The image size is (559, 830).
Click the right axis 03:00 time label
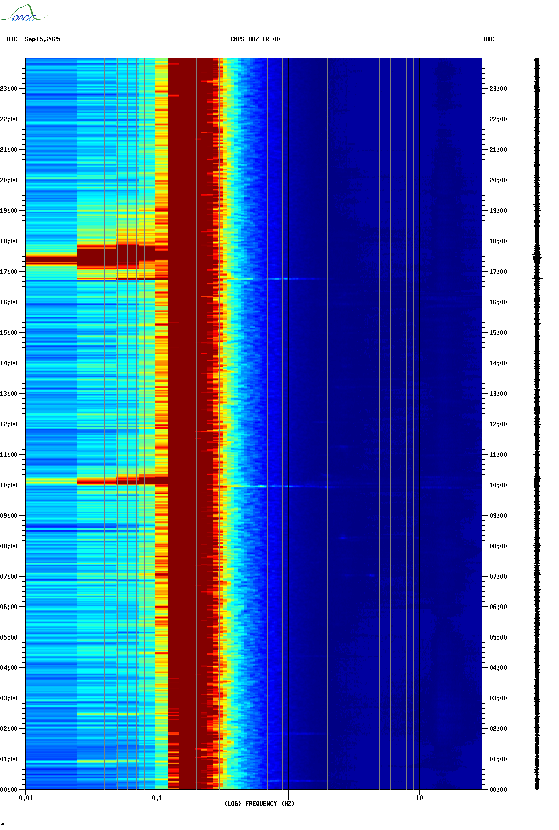(x=498, y=698)
